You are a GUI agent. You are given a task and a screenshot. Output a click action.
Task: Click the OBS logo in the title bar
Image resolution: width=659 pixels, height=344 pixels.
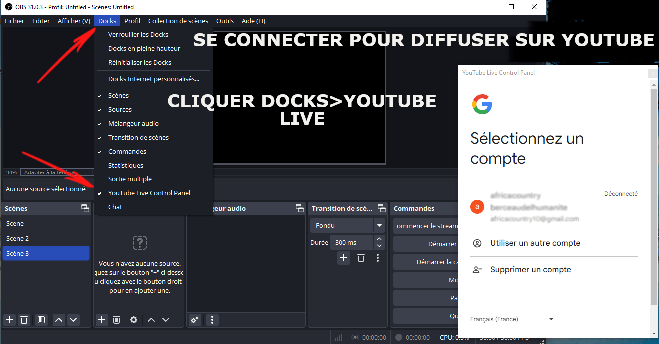9,7
